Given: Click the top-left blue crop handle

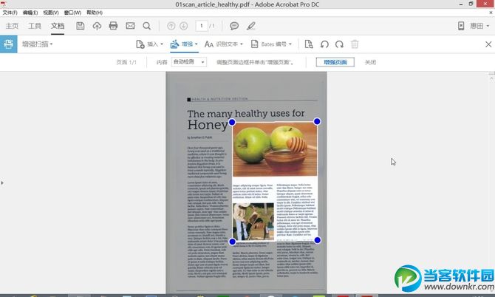Looking at the screenshot, I should pyautogui.click(x=232, y=122).
